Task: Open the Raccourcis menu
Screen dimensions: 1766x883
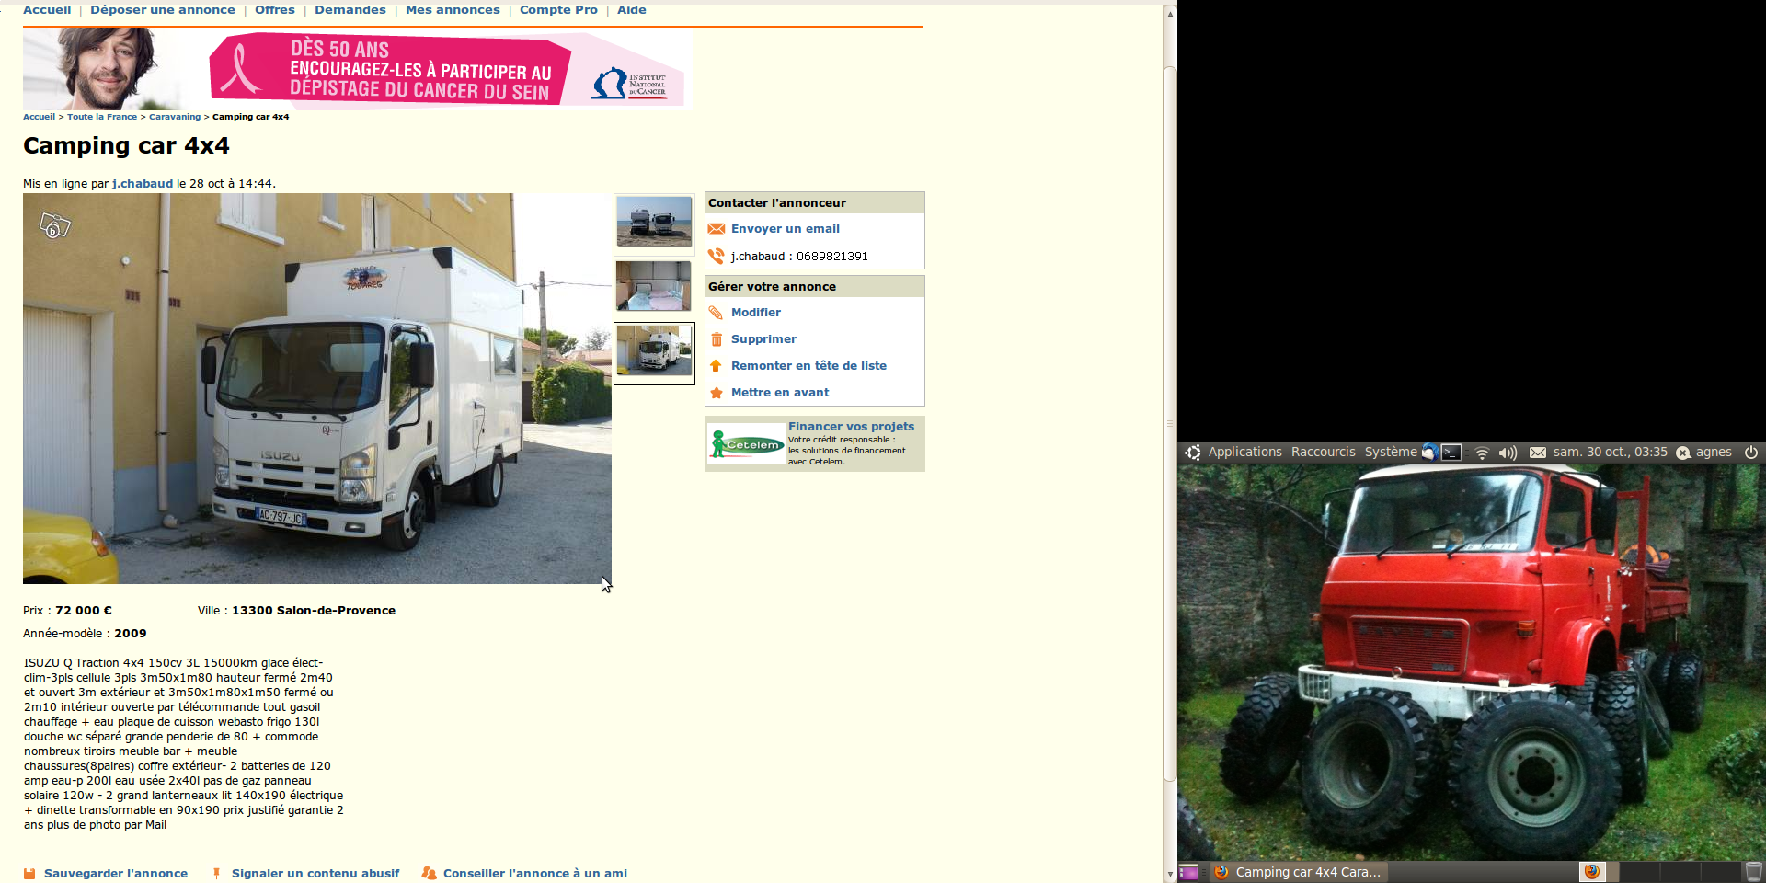Action: [x=1323, y=453]
